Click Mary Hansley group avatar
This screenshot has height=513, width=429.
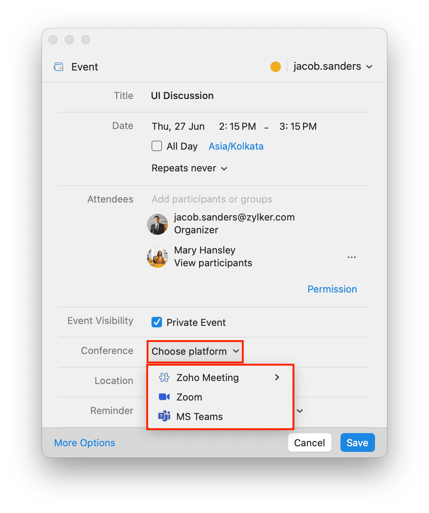[x=157, y=257]
